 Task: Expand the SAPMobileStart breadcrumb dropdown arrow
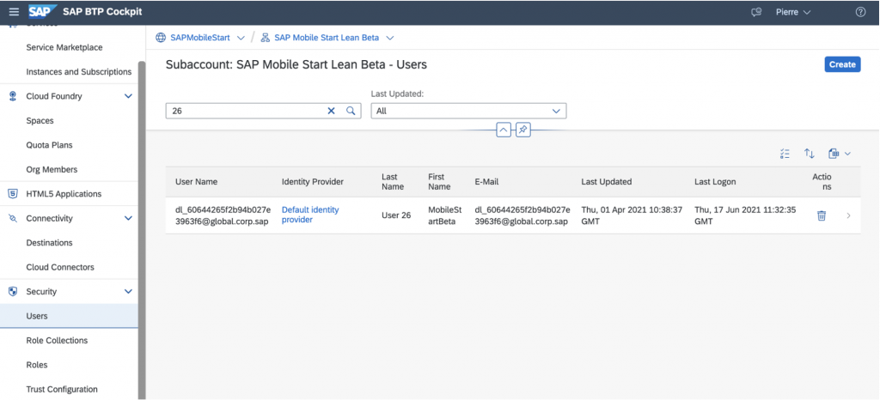(x=241, y=38)
